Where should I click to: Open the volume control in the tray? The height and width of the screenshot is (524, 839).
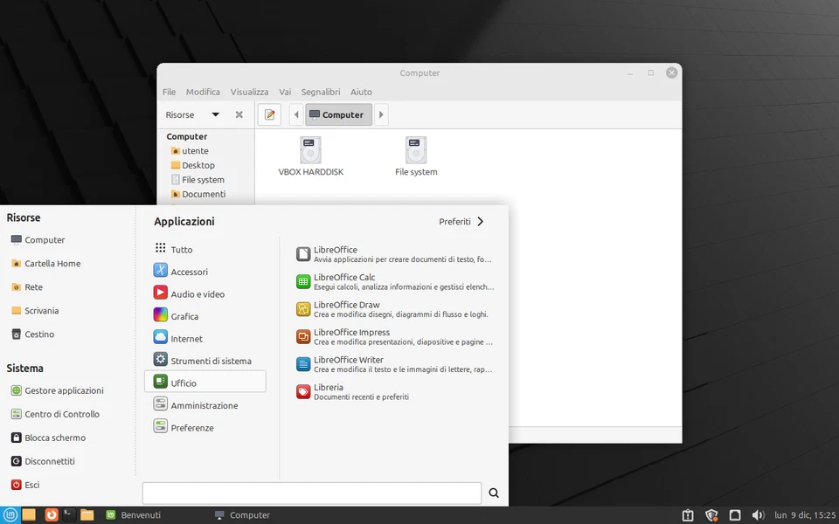coord(759,514)
